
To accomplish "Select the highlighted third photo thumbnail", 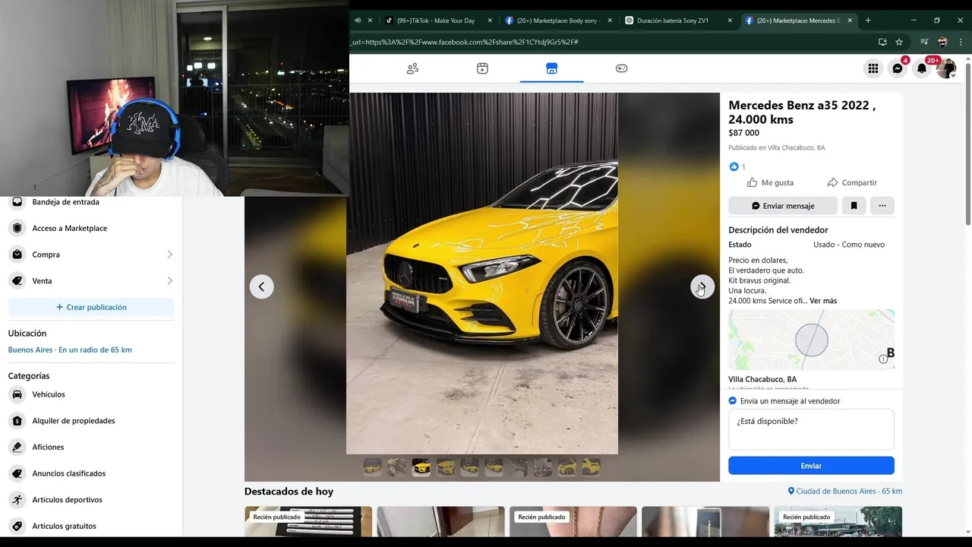I will pyautogui.click(x=421, y=467).
